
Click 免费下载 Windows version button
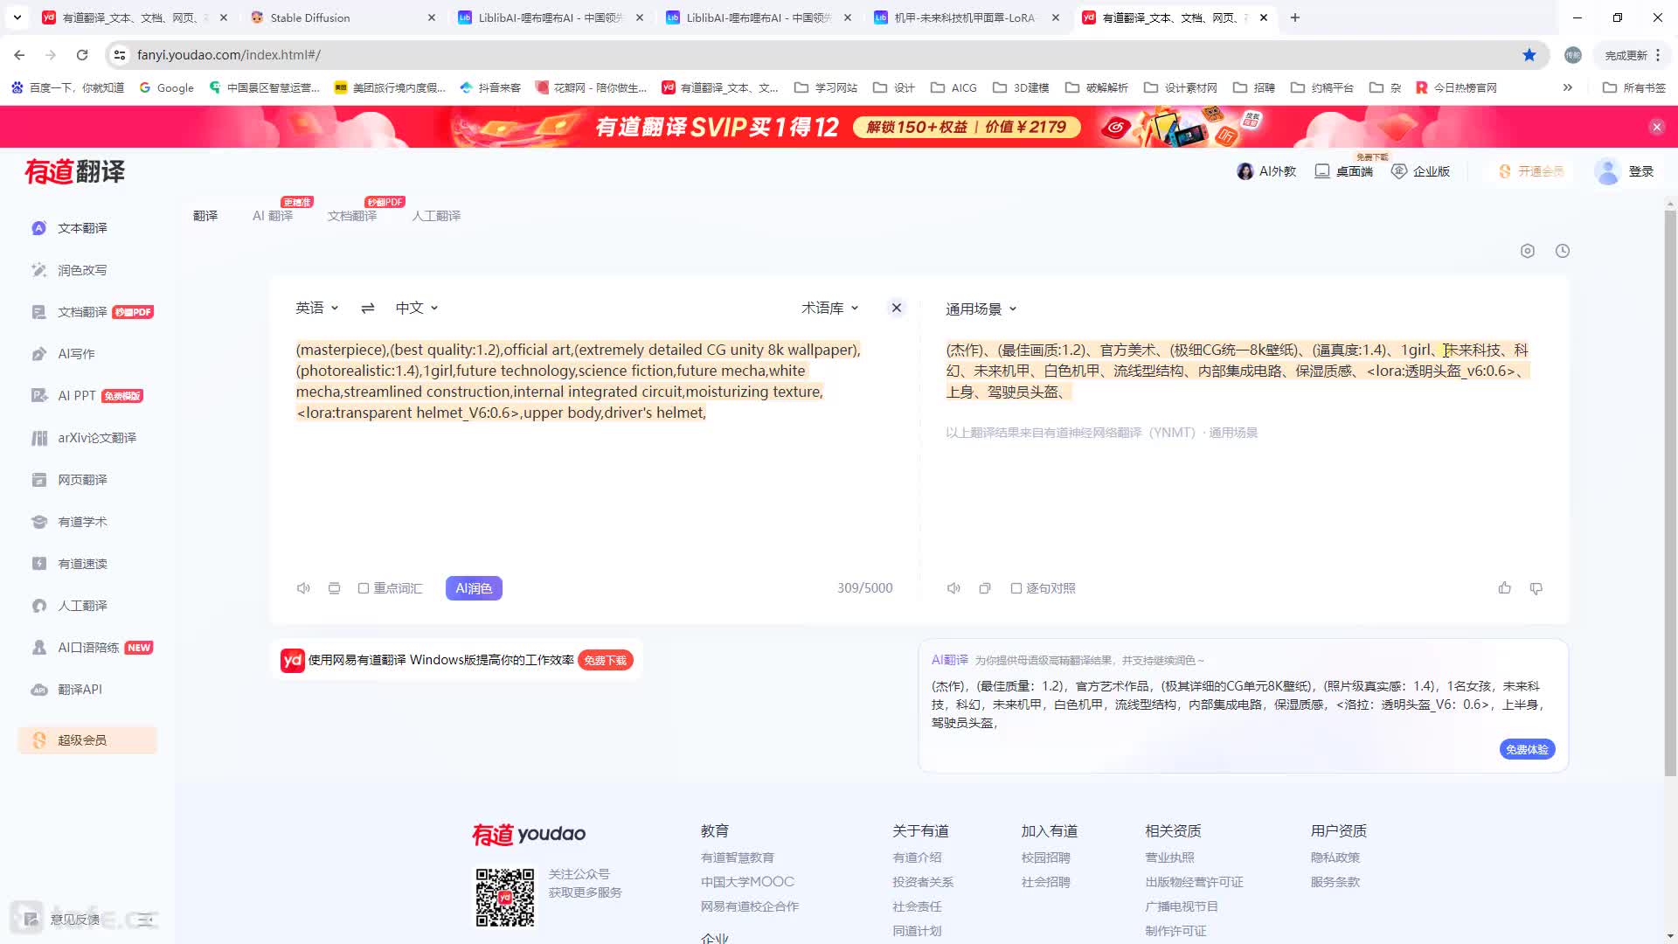[x=606, y=660]
